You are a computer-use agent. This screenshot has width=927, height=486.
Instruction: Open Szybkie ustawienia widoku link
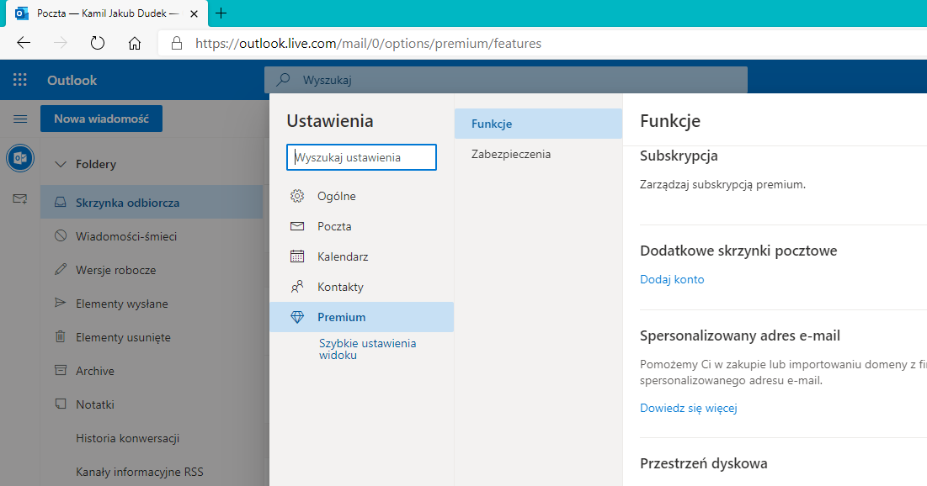click(367, 349)
